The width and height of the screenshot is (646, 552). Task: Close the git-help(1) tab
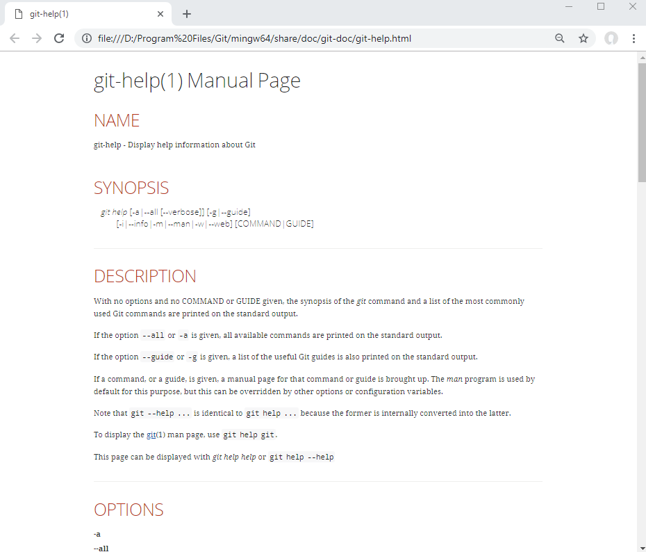tap(160, 14)
